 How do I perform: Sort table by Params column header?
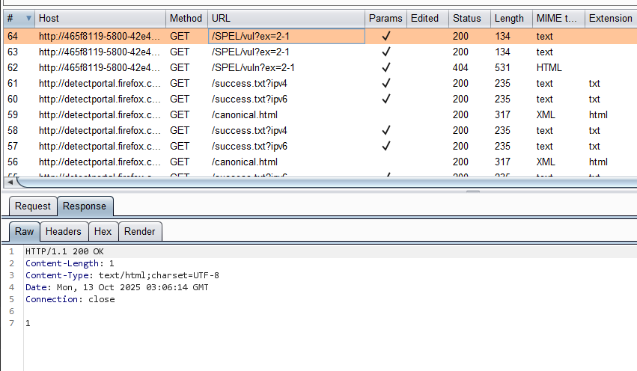(x=386, y=18)
